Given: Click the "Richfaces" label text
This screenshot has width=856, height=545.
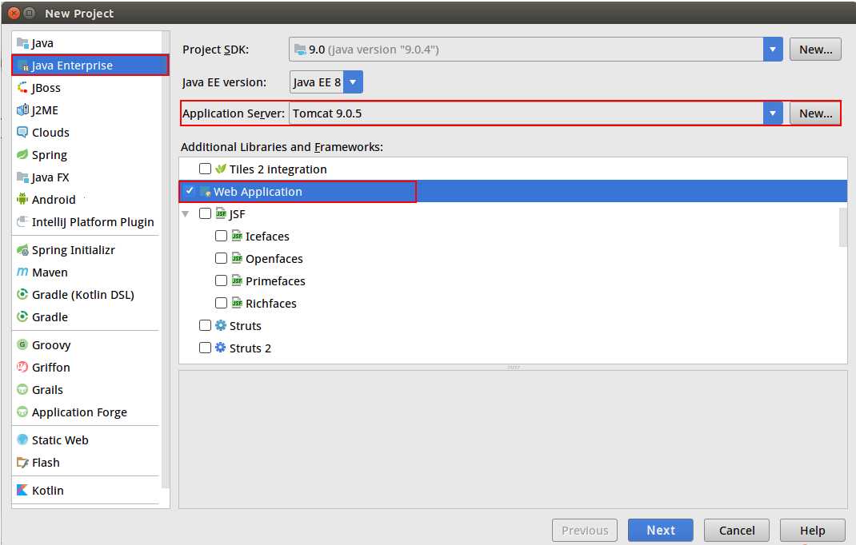Looking at the screenshot, I should pos(270,304).
